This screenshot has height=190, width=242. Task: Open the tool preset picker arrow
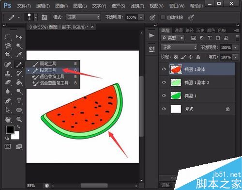19,17
